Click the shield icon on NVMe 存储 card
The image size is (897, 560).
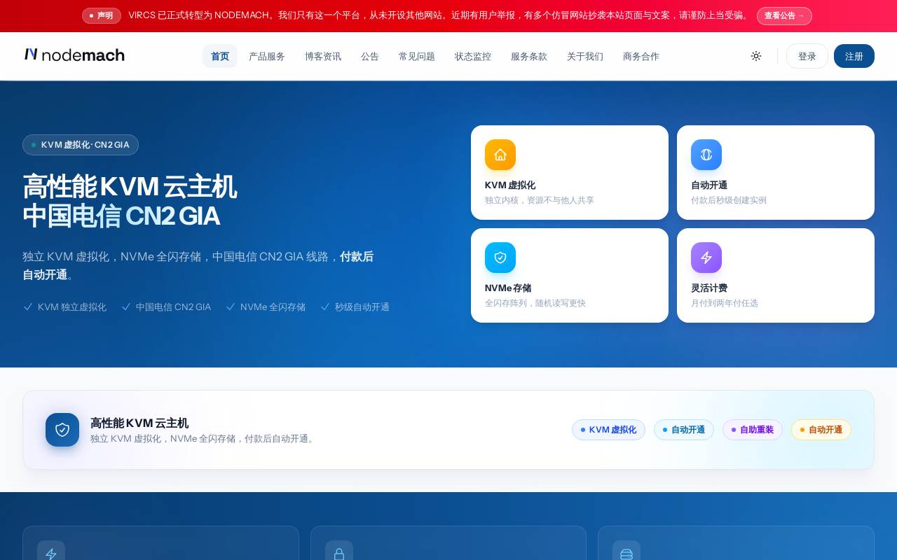pos(500,258)
